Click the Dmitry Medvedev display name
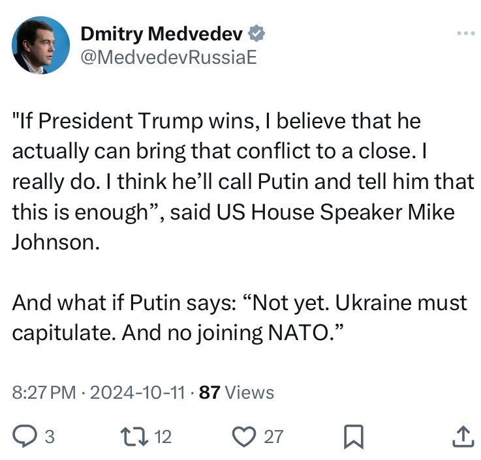 click(x=161, y=33)
